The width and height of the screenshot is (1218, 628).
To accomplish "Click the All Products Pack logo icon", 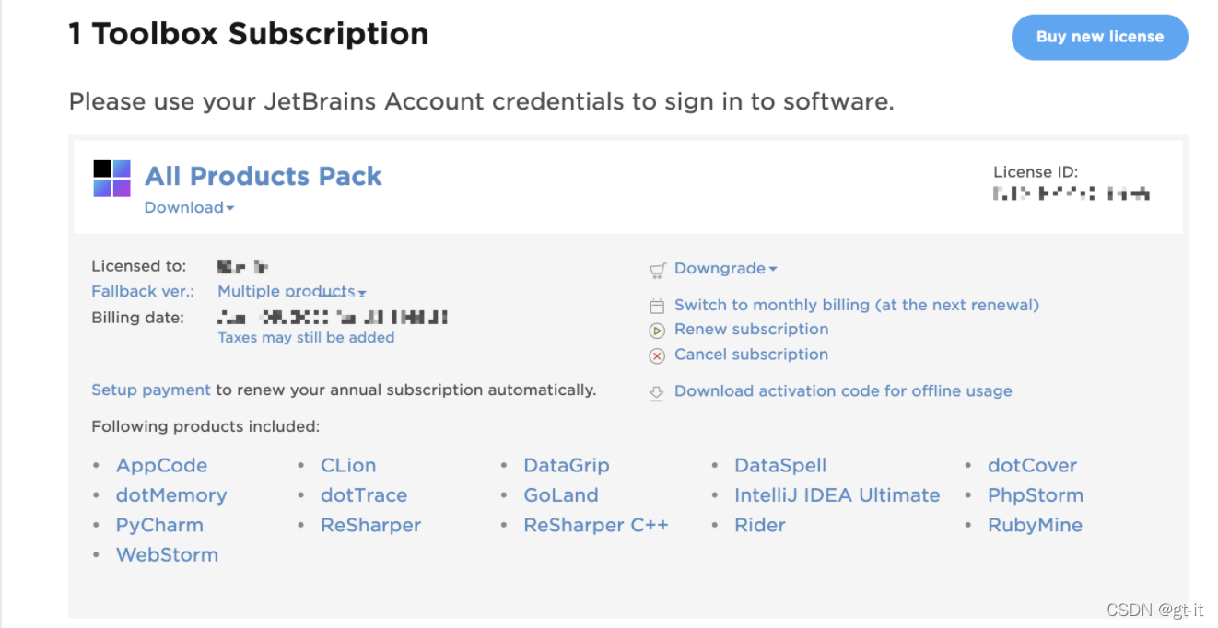I will click(x=112, y=179).
